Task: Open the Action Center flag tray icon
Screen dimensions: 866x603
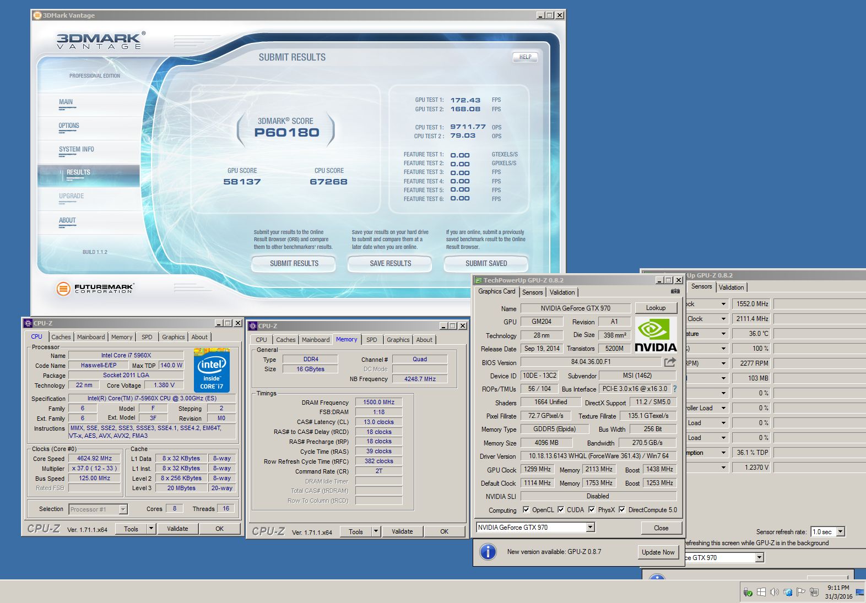Action: coord(800,593)
